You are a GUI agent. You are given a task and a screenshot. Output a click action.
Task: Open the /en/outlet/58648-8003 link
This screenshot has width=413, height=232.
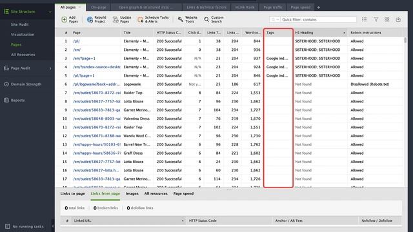(97, 119)
